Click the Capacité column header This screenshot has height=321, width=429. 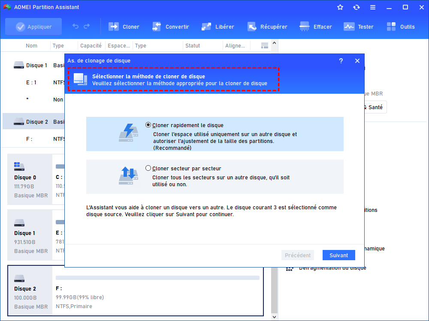pyautogui.click(x=91, y=46)
